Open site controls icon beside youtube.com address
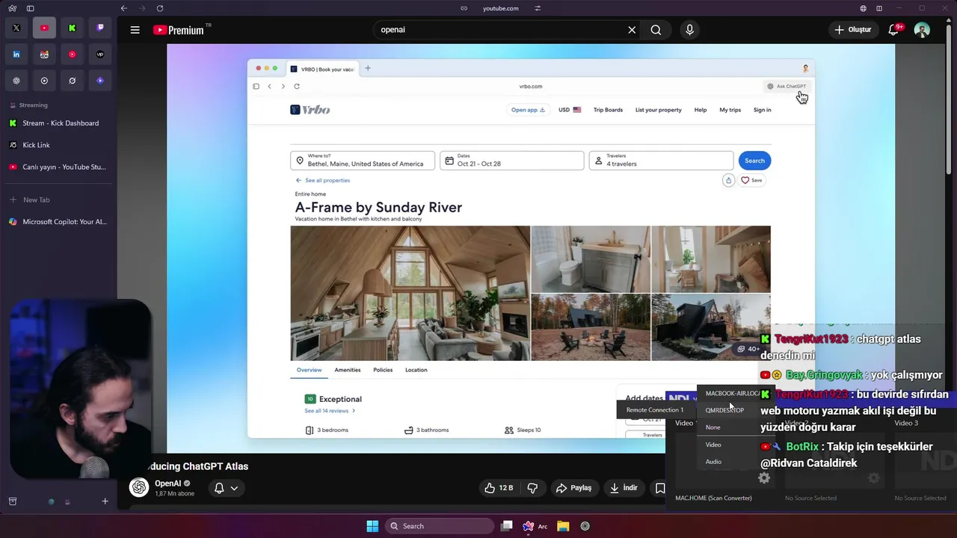Screen dimensions: 957x538 pyautogui.click(x=538, y=8)
